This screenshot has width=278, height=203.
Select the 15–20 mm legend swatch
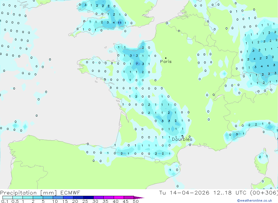tap(68, 197)
